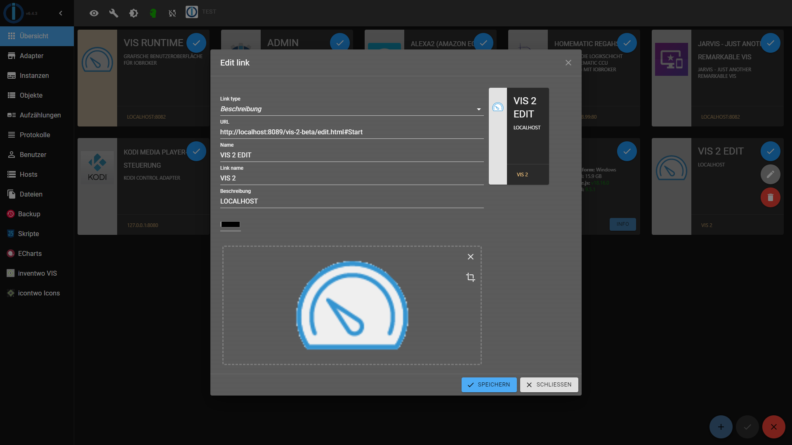Toggle checkmark on VIS RUNTIME card
792x445 pixels.
196,43
